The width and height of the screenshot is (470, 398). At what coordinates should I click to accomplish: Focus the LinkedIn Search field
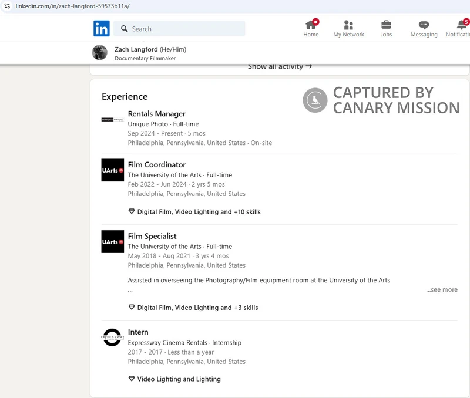point(179,29)
